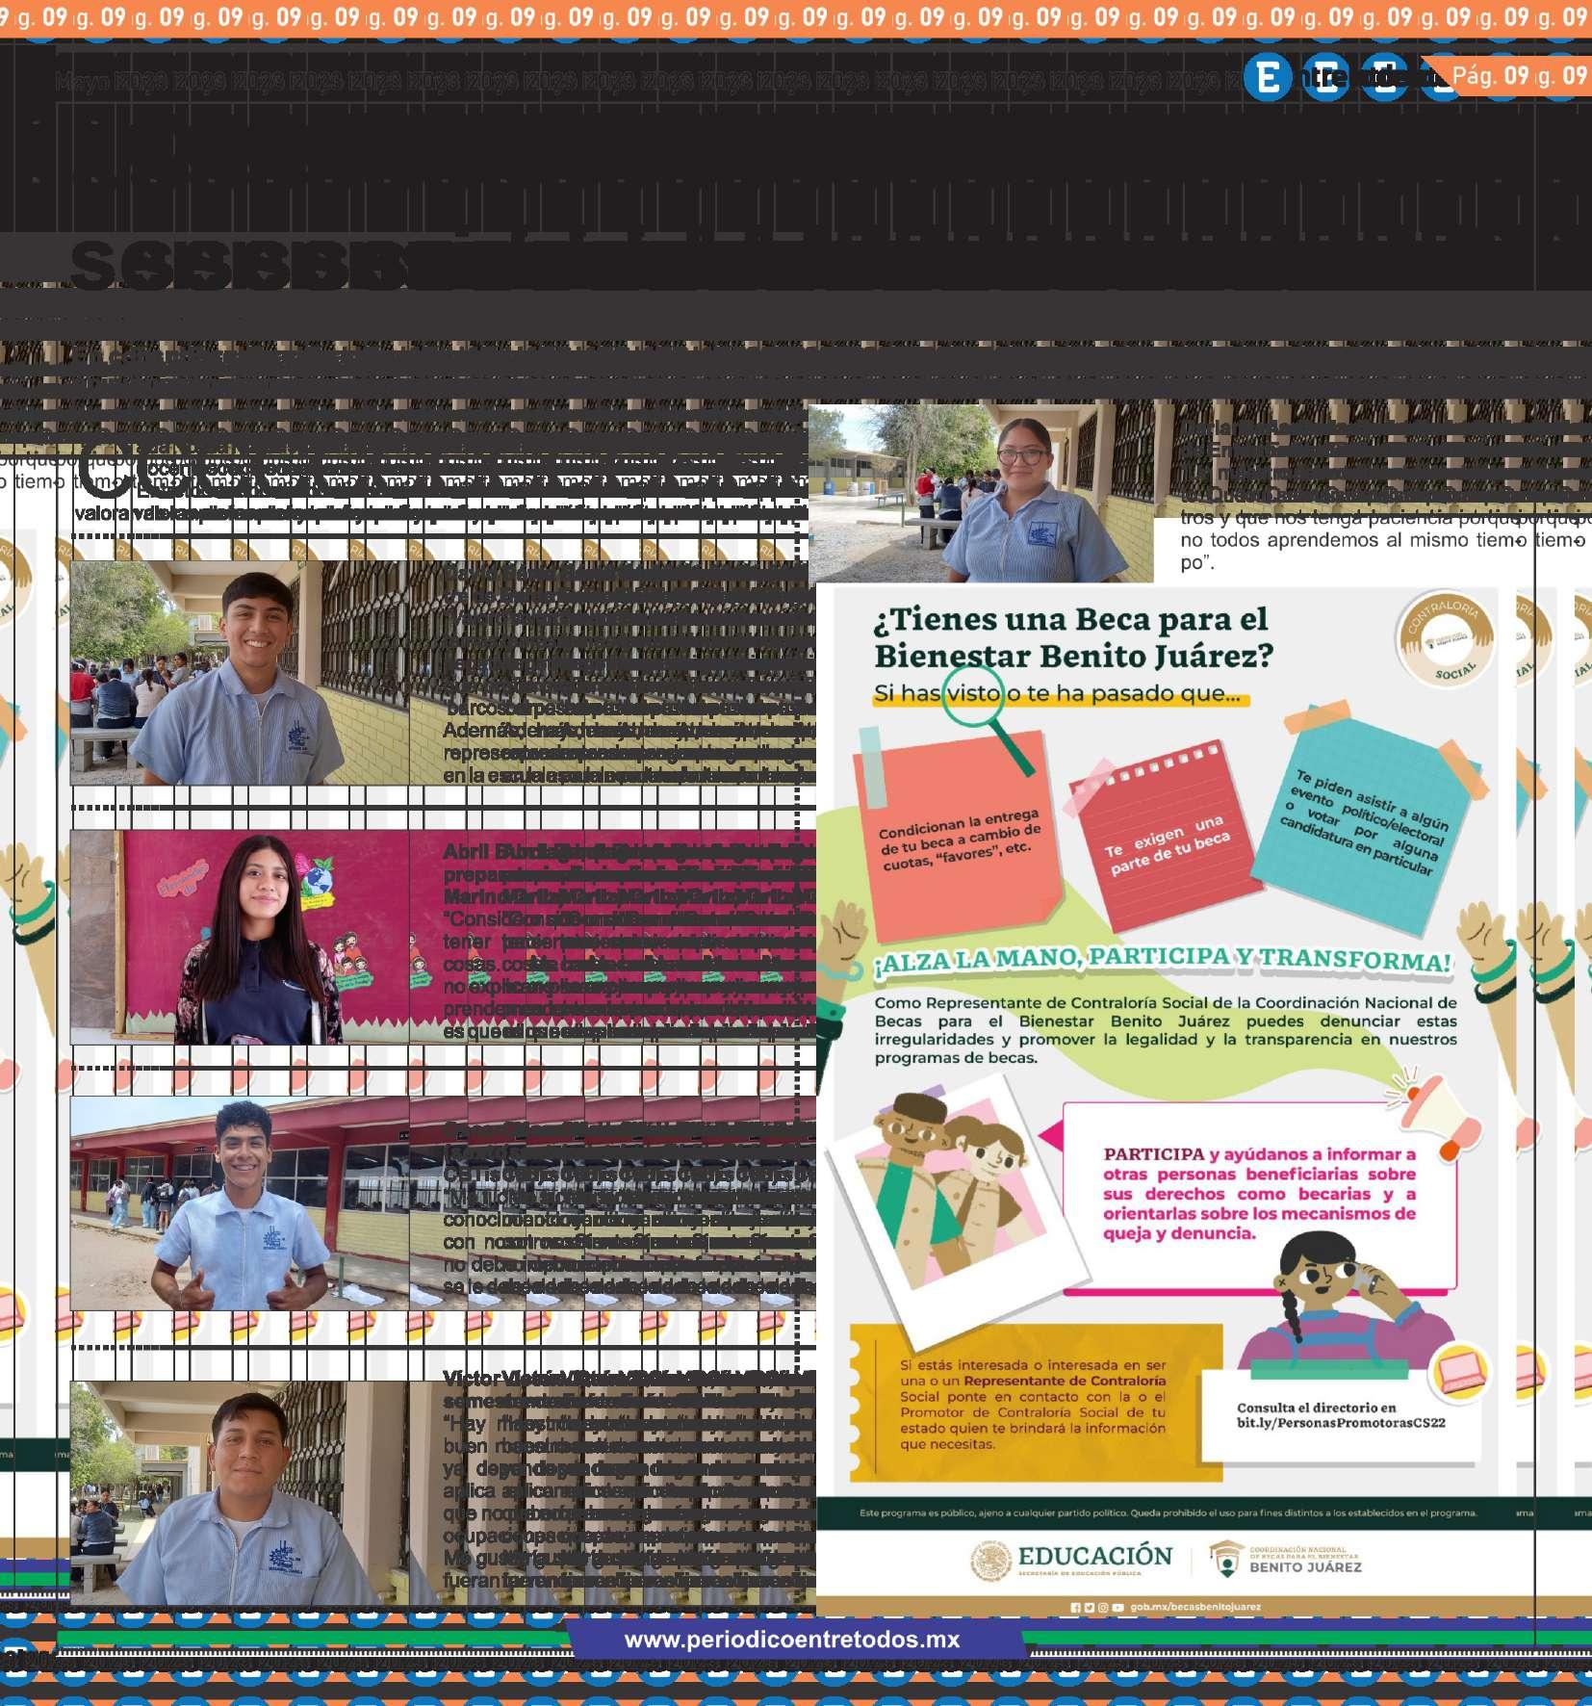
Task: Click the photo of the boy giving thumbs up
Action: tap(240, 1203)
